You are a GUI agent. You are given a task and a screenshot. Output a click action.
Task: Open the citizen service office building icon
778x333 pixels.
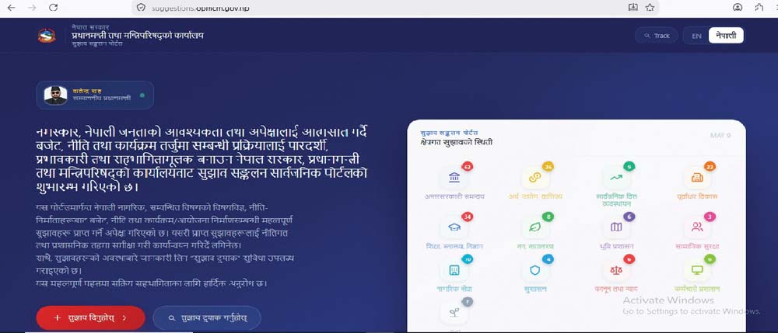(x=454, y=270)
